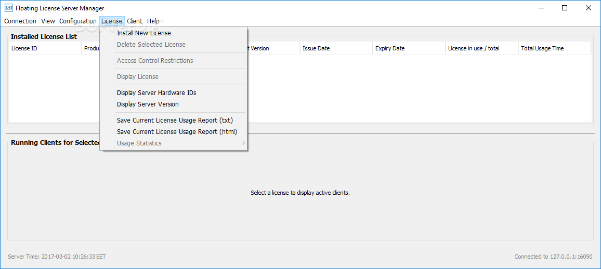Minimize the License Server Manager window

coord(541,8)
